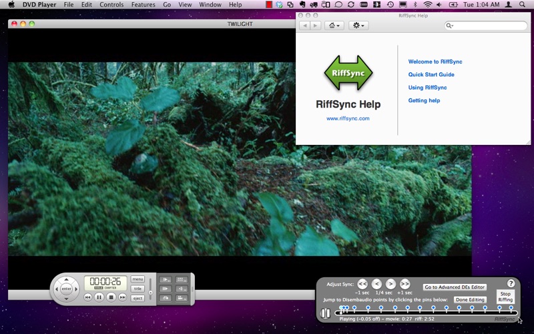Viewport: 534px width, 334px height.
Task: Open camera angle dropdown in controller drawer
Action: tap(181, 298)
